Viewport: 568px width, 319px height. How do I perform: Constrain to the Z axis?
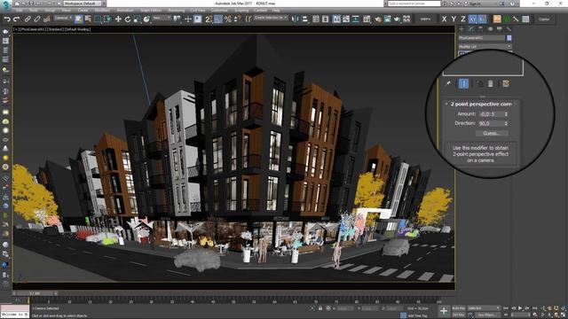(463, 19)
